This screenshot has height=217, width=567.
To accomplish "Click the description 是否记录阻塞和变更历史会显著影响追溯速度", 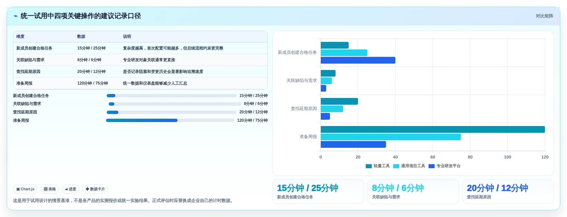I will pyautogui.click(x=163, y=72).
